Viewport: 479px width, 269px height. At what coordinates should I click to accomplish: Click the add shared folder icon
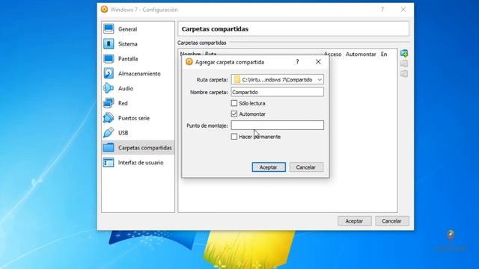click(x=404, y=54)
